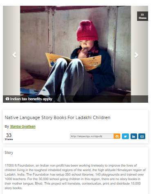Go to the previous carousel image
151x194 pixels.
tap(14, 55)
